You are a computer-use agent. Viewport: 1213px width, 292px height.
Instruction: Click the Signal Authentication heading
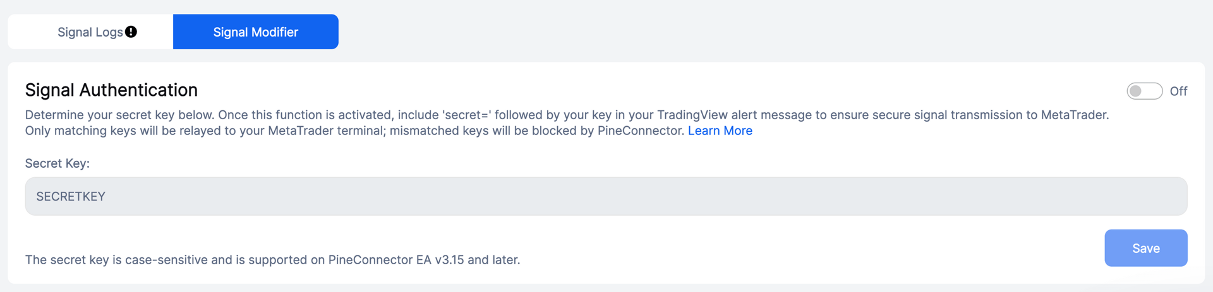(111, 90)
